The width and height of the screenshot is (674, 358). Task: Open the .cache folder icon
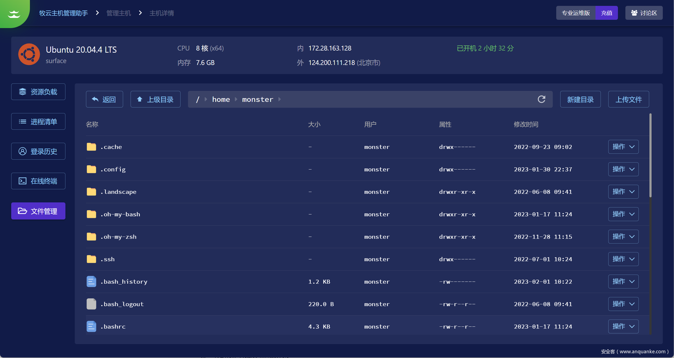coord(91,147)
